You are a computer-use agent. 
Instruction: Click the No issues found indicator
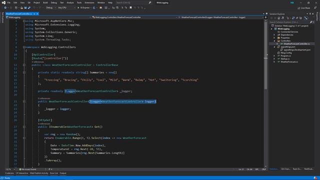tap(27, 169)
